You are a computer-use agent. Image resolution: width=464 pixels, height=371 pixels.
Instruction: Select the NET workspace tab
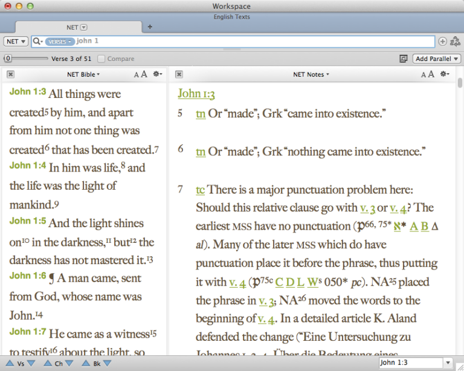click(x=79, y=27)
